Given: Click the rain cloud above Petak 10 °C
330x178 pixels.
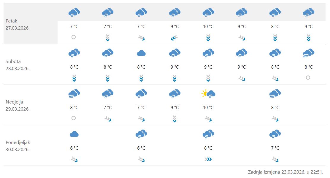Looking at the screenshot, I should [x=208, y=13].
